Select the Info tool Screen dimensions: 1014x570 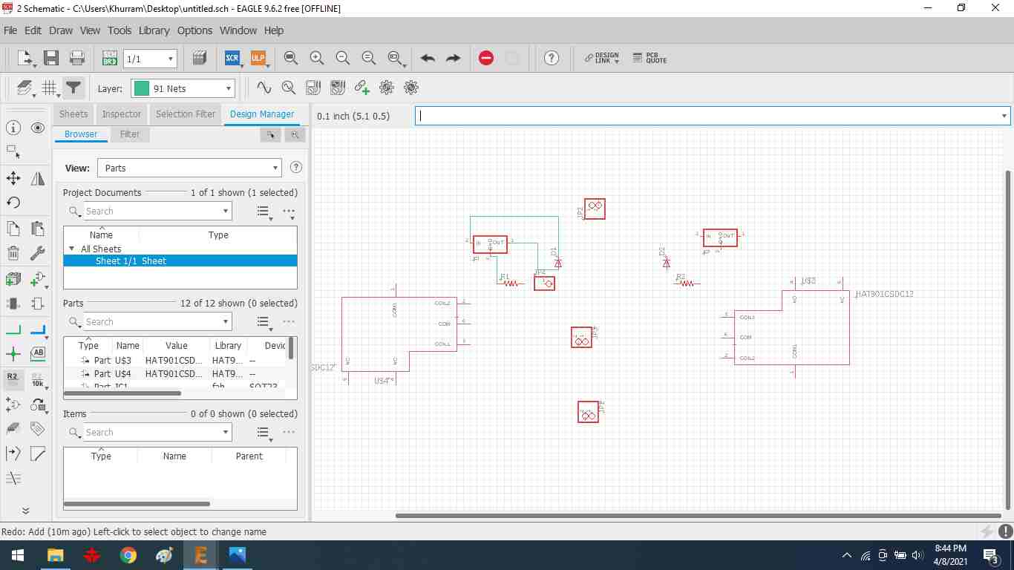coord(13,128)
